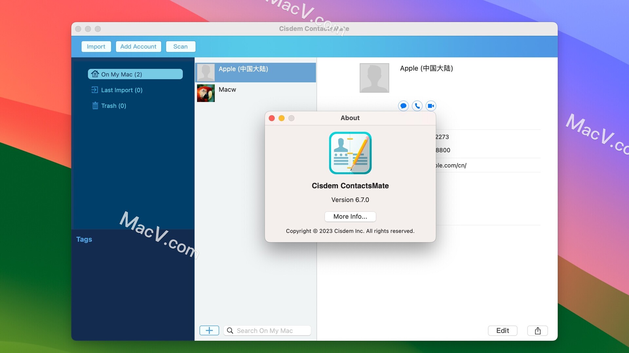Click the house icon for On My Mac

click(x=95, y=74)
